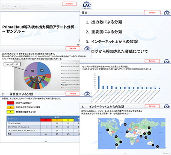The height and width of the screenshot is (155, 171).
Task: Select the black marker over Australia on the map
Action: coord(153,145)
